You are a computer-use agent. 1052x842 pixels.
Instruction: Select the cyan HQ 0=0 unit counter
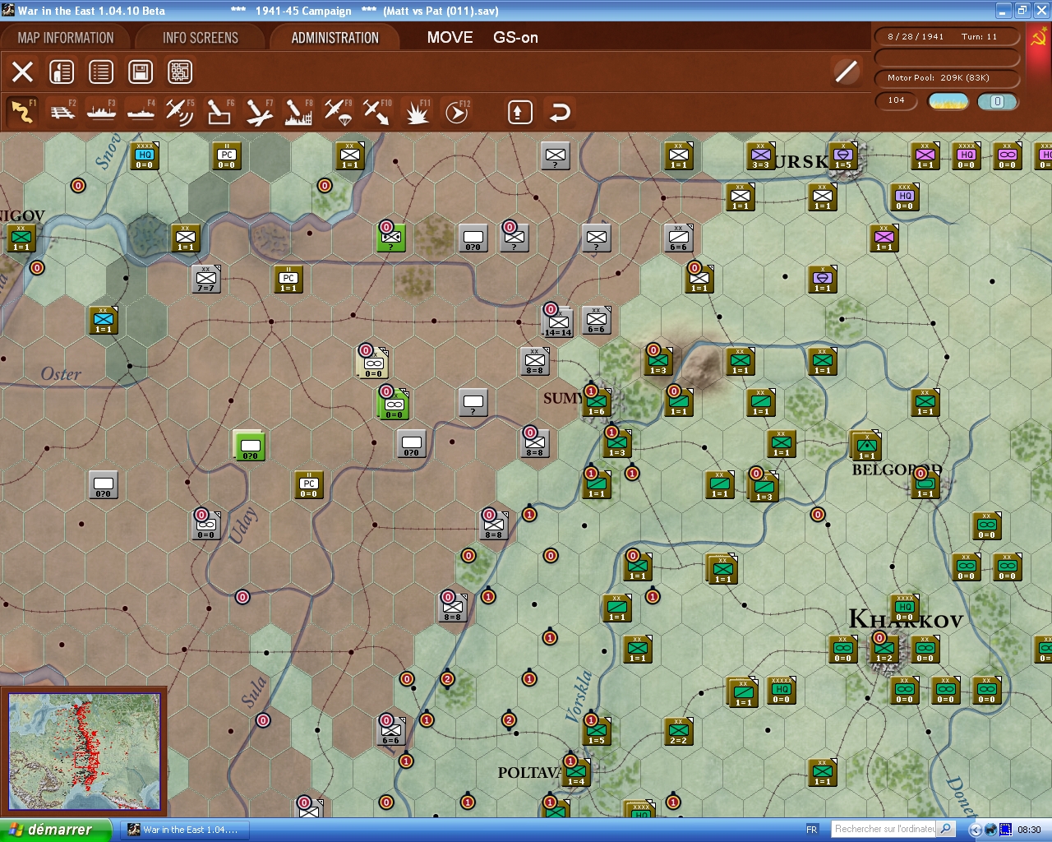[x=145, y=155]
